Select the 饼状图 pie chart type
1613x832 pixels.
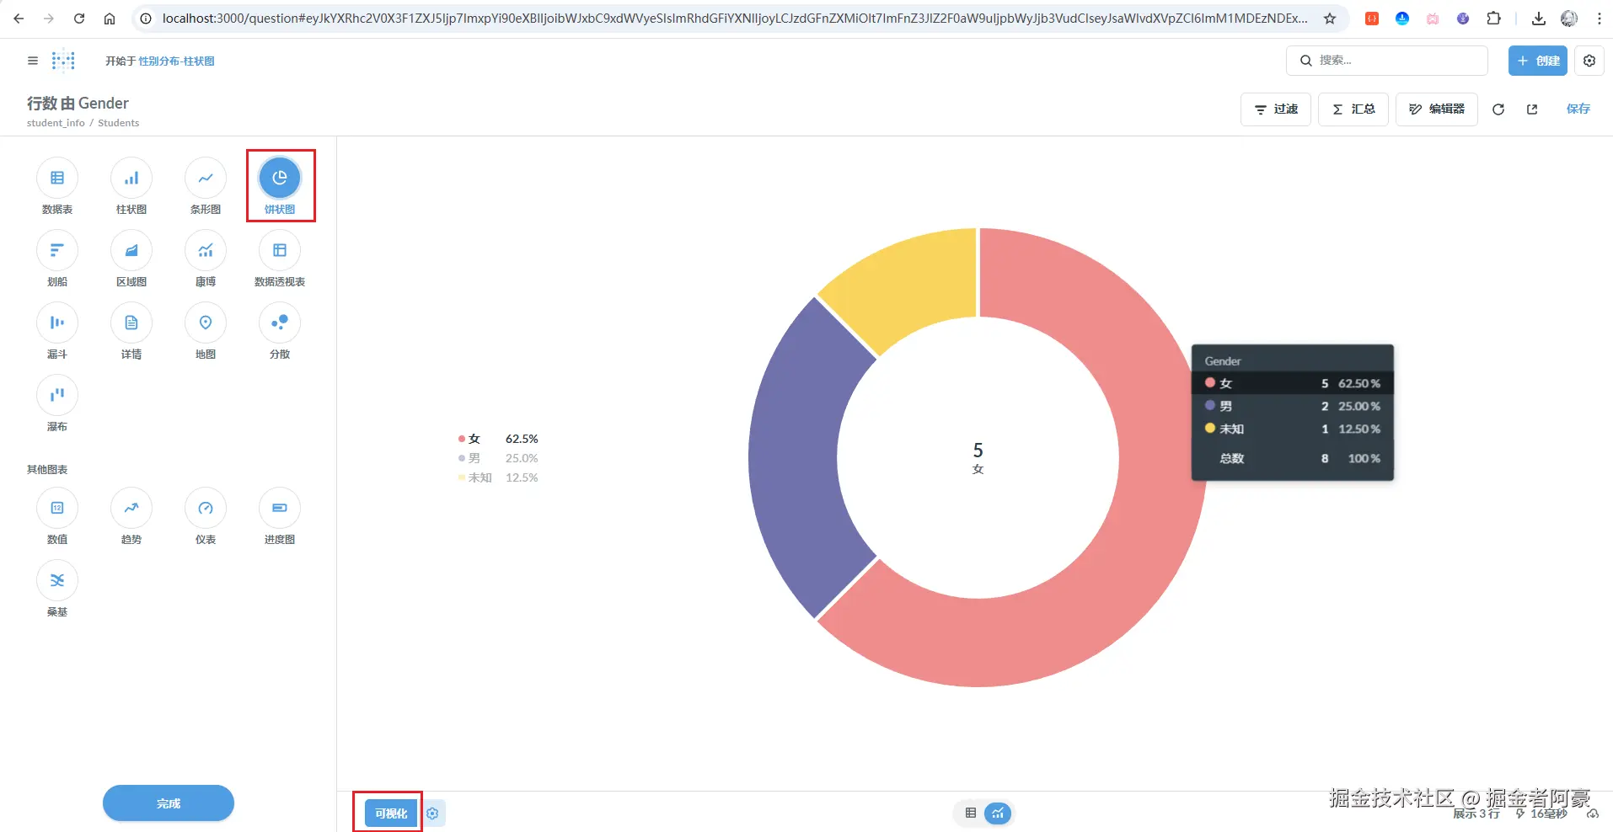click(280, 179)
